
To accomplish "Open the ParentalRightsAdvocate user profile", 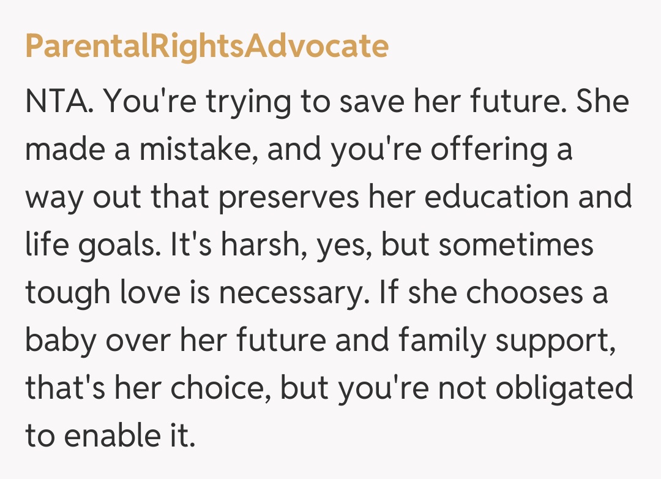I will [x=207, y=47].
